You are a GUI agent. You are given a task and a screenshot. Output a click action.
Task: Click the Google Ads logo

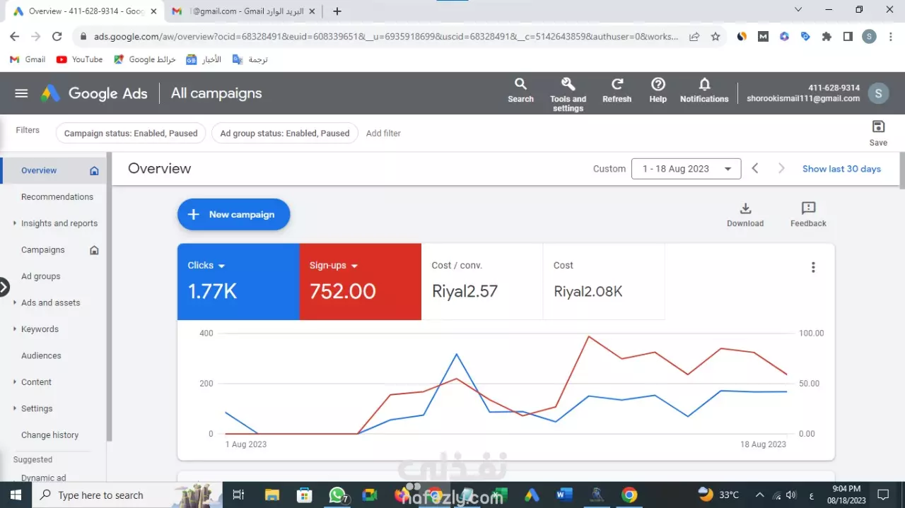tap(94, 93)
